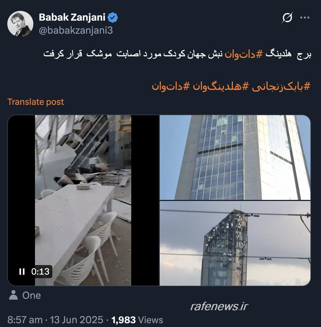Click the 1,983 Views count
The height and width of the screenshot is (327, 321).
(x=137, y=320)
